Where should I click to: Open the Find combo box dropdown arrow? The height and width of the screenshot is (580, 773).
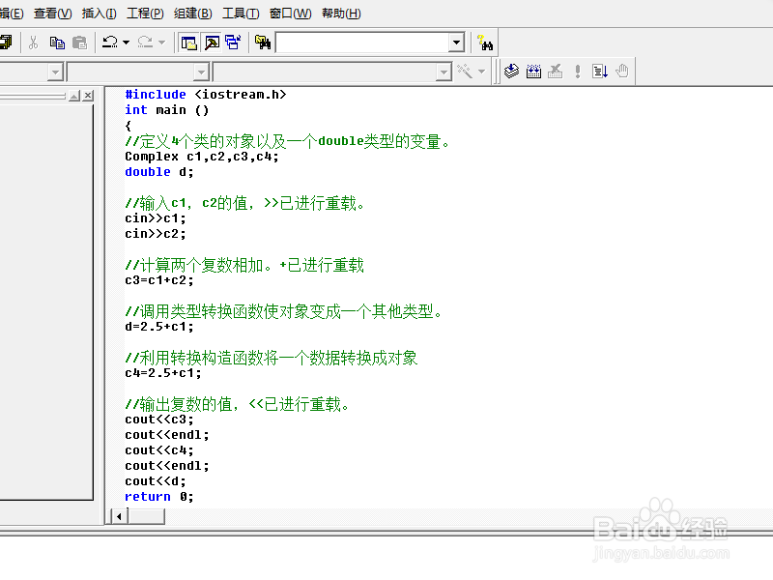(456, 43)
